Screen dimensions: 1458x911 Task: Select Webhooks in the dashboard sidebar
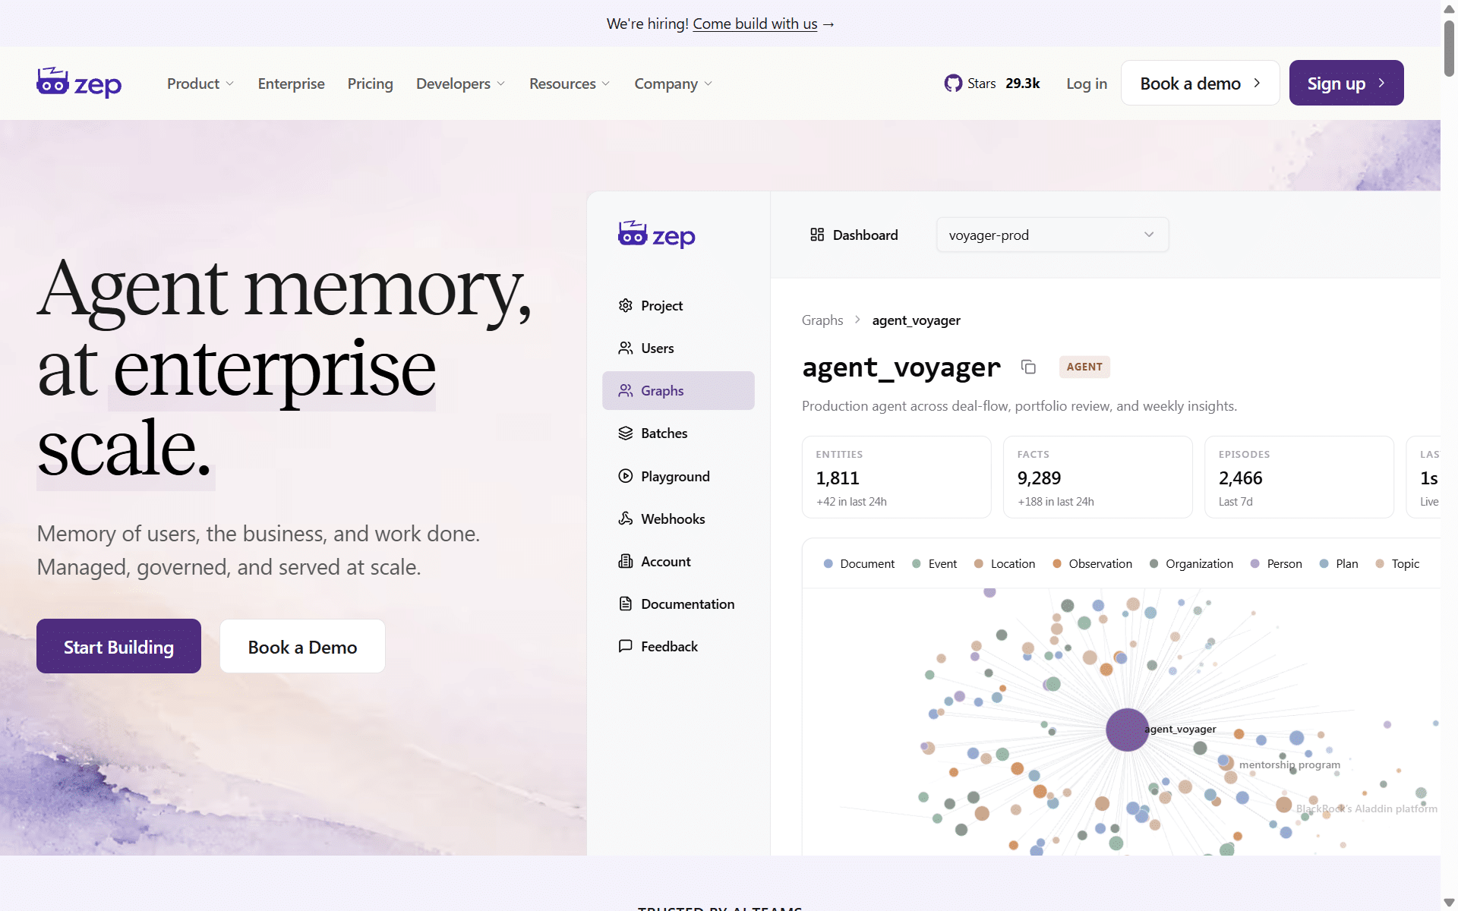point(678,519)
